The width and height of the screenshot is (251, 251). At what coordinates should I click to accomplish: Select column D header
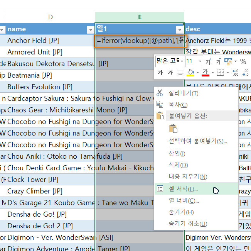(x=51, y=17)
